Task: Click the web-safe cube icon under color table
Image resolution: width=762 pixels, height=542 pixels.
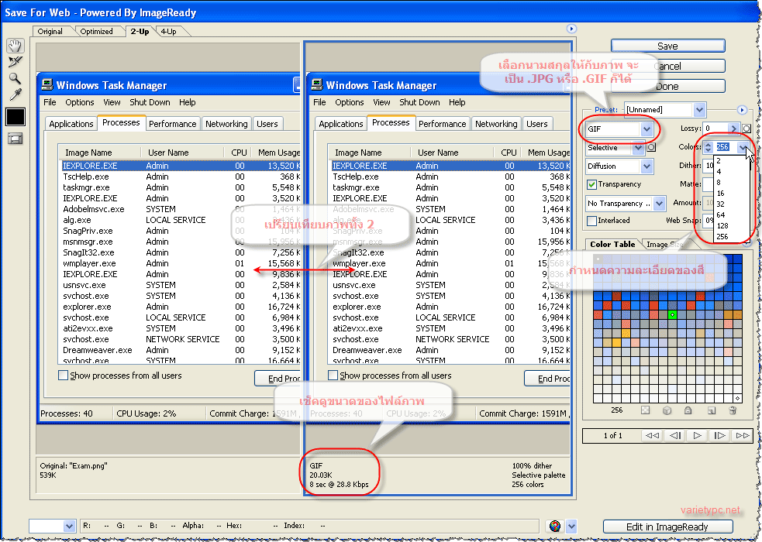Action: 666,410
